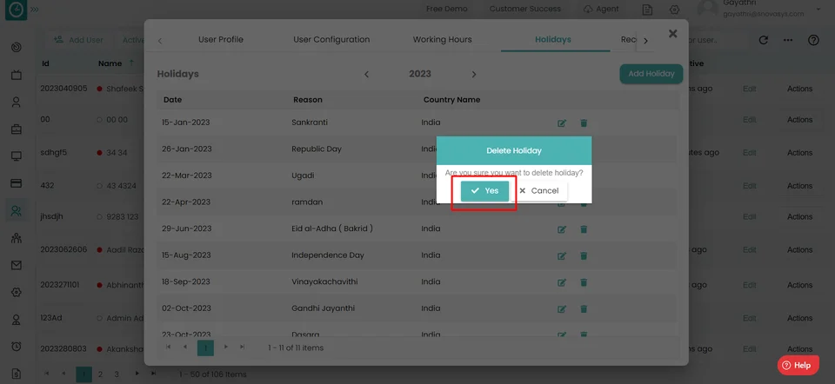Open the document icon in top bar
This screenshot has width=835, height=384.
click(647, 10)
